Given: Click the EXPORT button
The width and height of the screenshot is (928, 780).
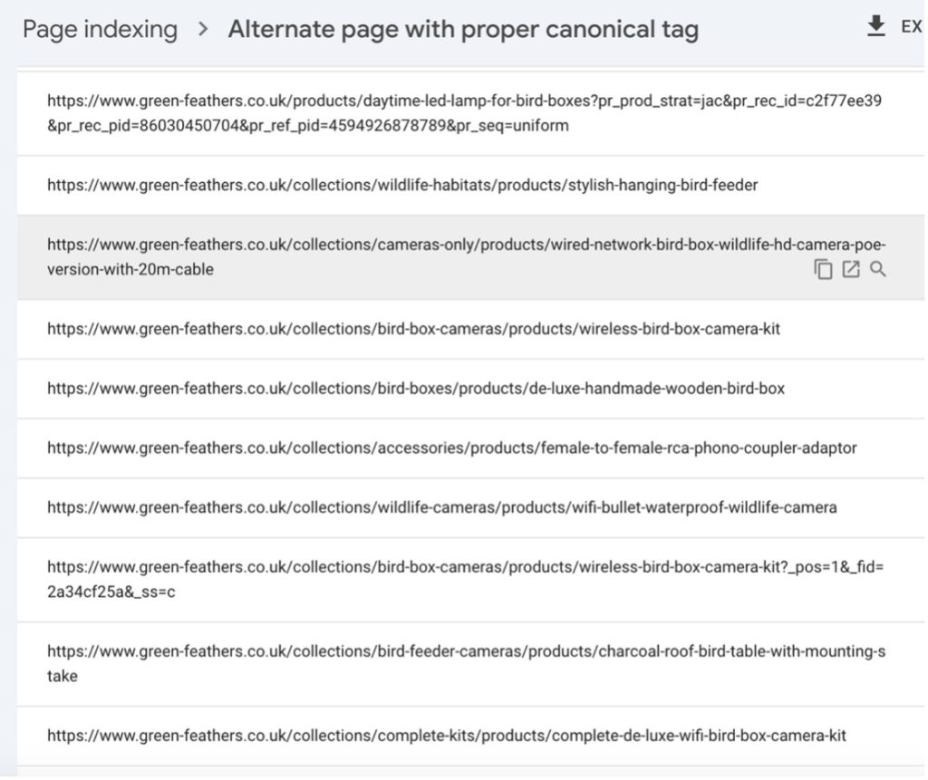Looking at the screenshot, I should pos(911,28).
